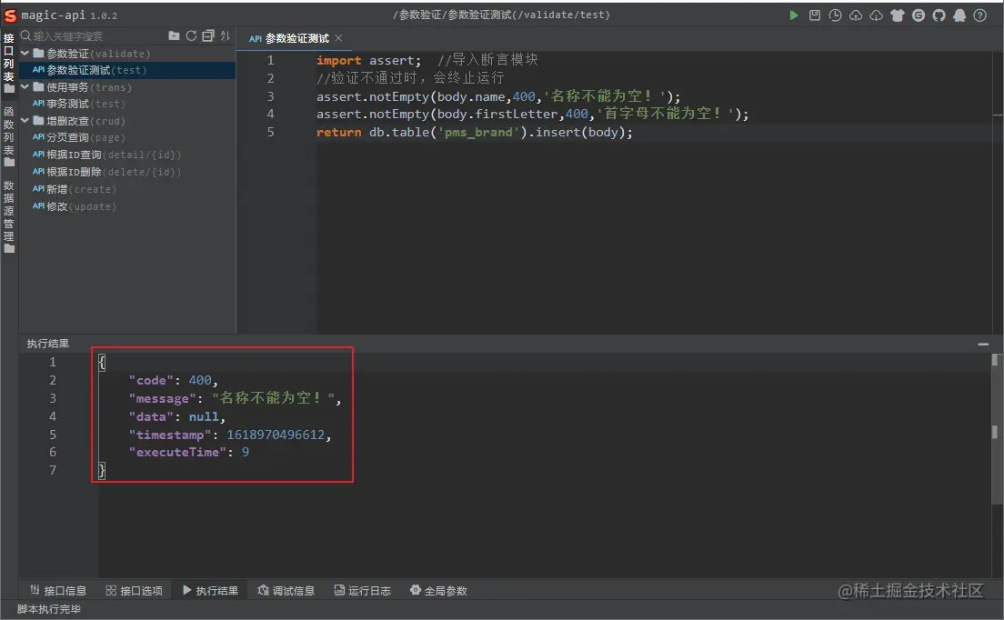Click the cloud upload icon

(x=856, y=15)
